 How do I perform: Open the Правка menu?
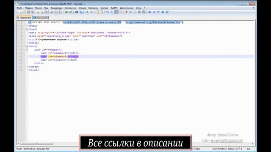point(29,8)
